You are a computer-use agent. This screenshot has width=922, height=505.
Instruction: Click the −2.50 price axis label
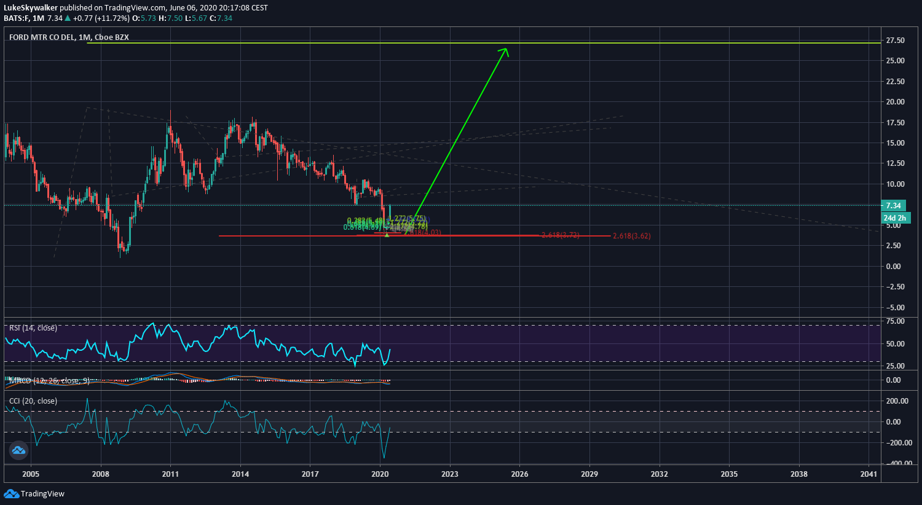pos(896,287)
